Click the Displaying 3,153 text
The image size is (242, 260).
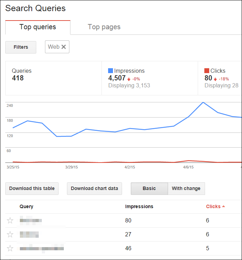(129, 85)
